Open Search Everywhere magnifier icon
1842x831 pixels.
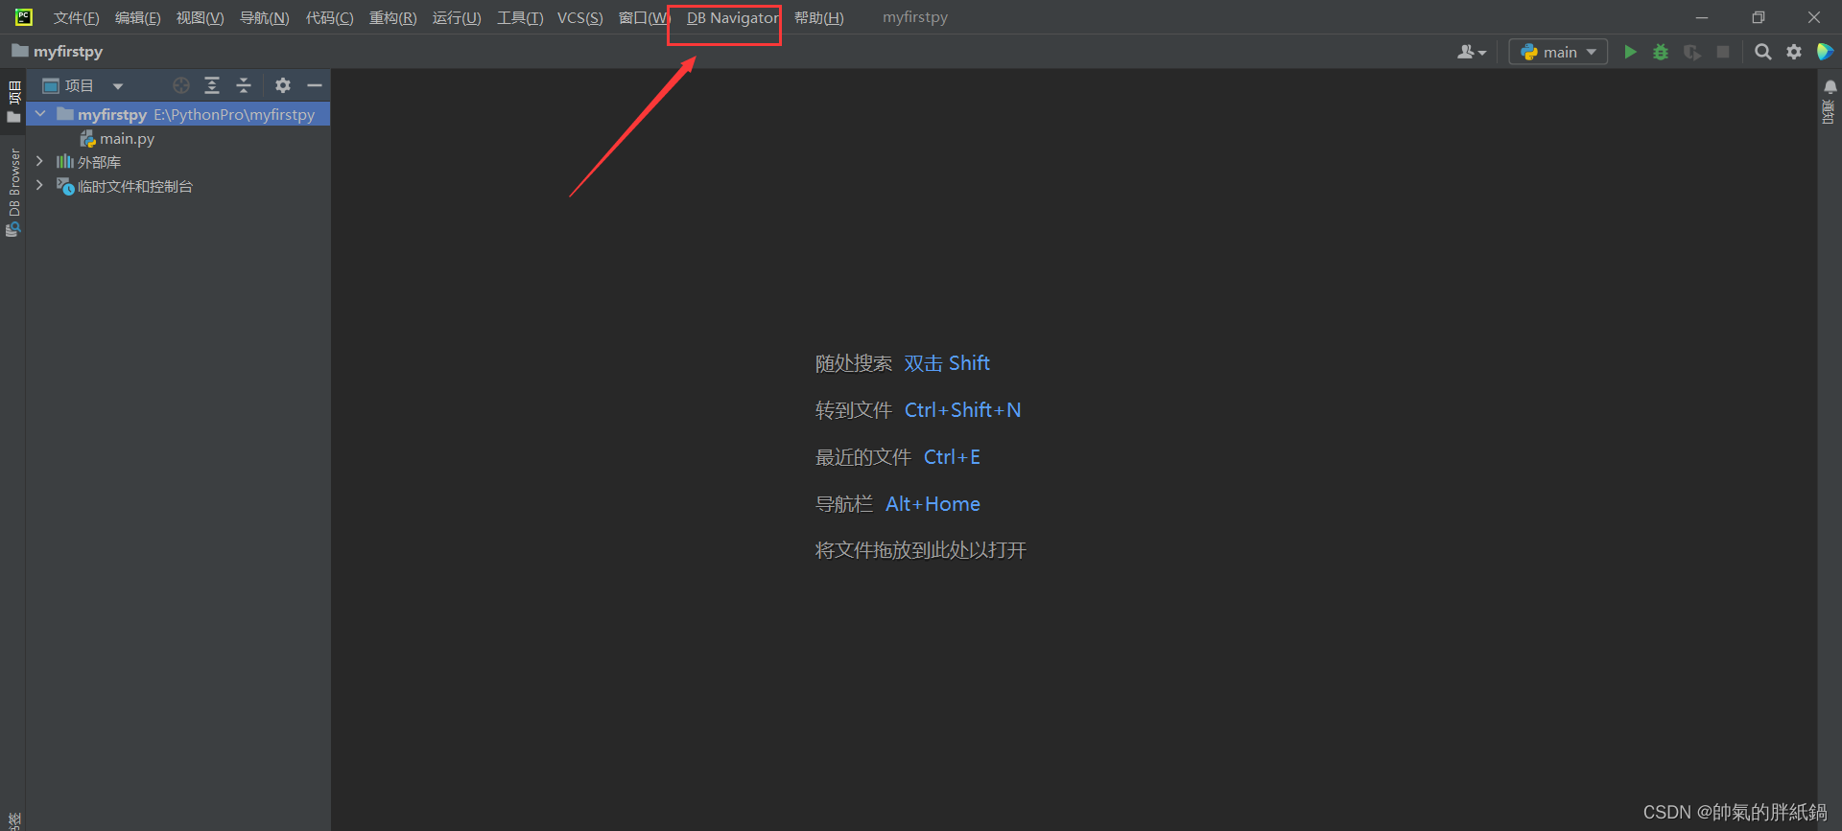(x=1763, y=52)
